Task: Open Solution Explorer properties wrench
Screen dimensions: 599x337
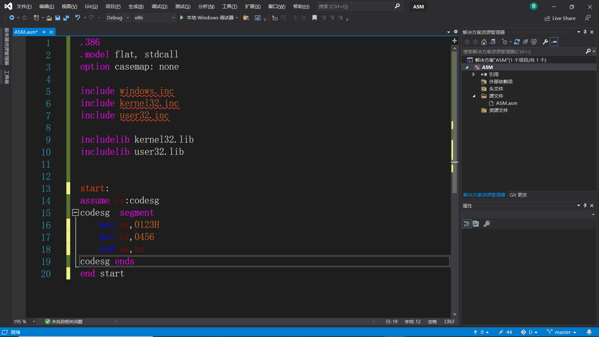Action: point(545,42)
